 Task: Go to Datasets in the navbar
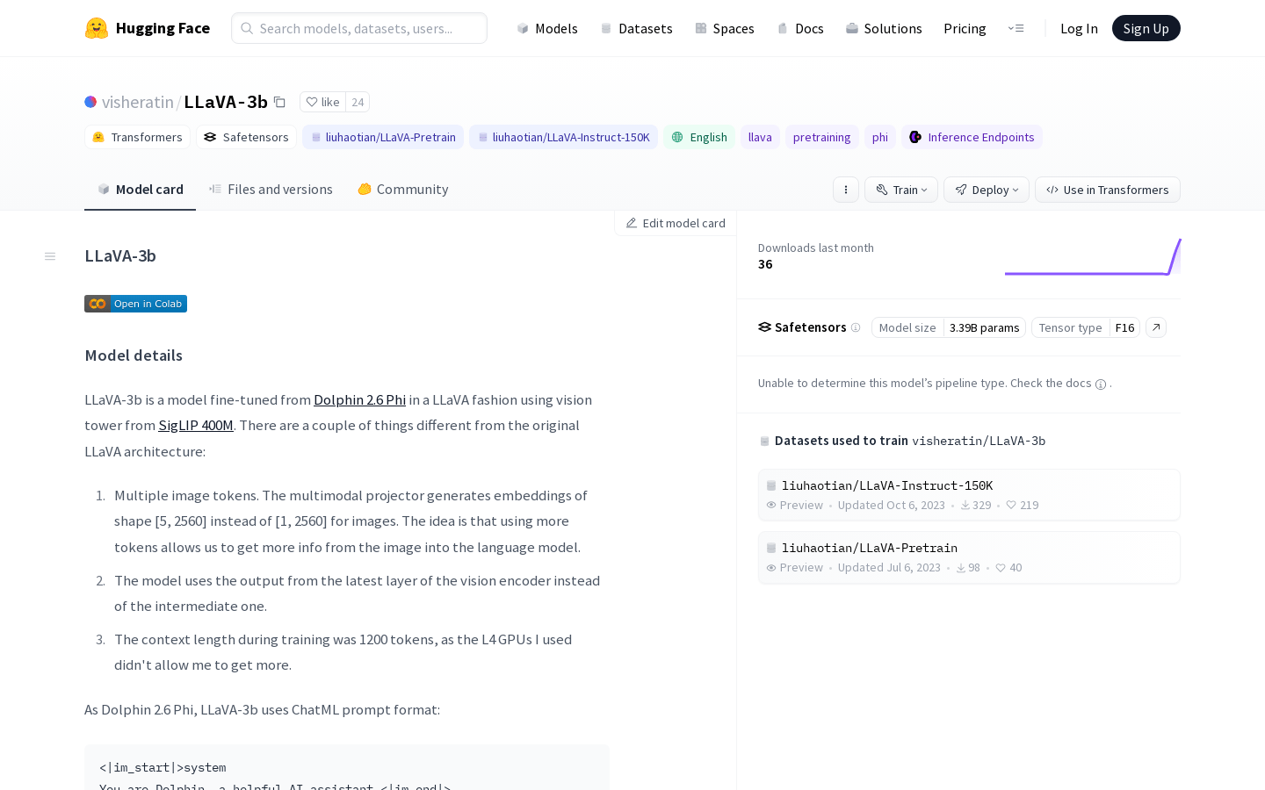637,28
